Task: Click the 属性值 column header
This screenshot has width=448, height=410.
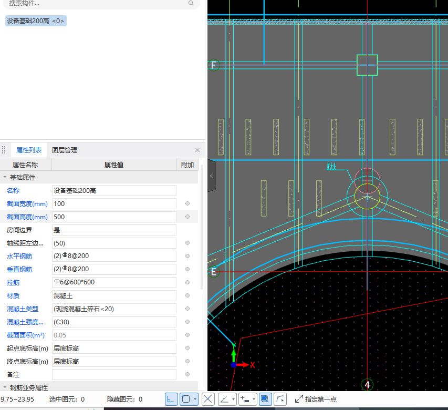Action: pyautogui.click(x=114, y=165)
